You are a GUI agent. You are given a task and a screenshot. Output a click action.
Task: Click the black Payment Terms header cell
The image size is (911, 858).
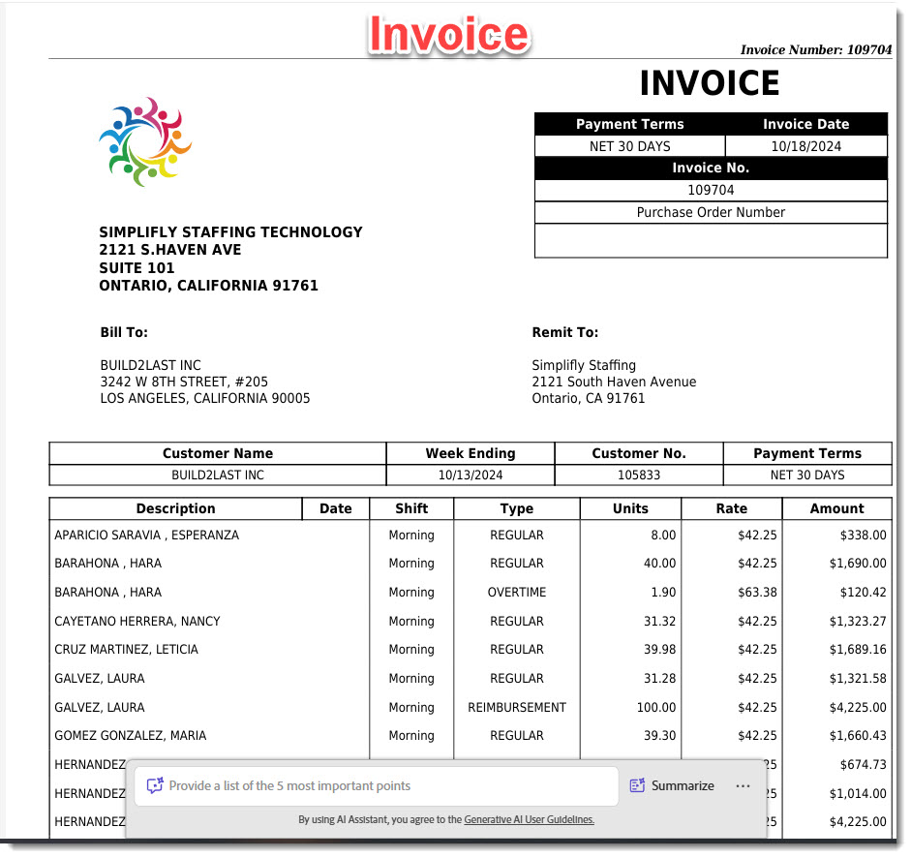(x=629, y=124)
